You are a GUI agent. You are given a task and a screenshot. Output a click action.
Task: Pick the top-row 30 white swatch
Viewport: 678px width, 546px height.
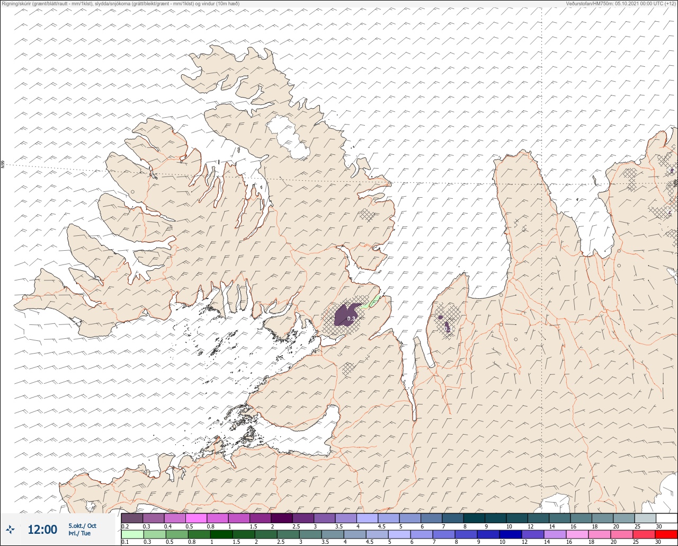pyautogui.click(x=666, y=518)
